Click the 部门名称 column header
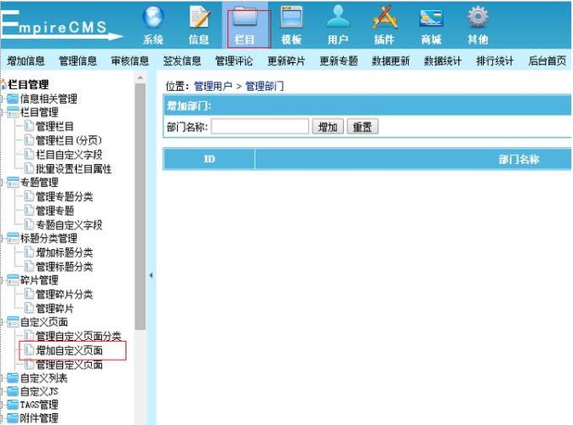 [x=519, y=159]
